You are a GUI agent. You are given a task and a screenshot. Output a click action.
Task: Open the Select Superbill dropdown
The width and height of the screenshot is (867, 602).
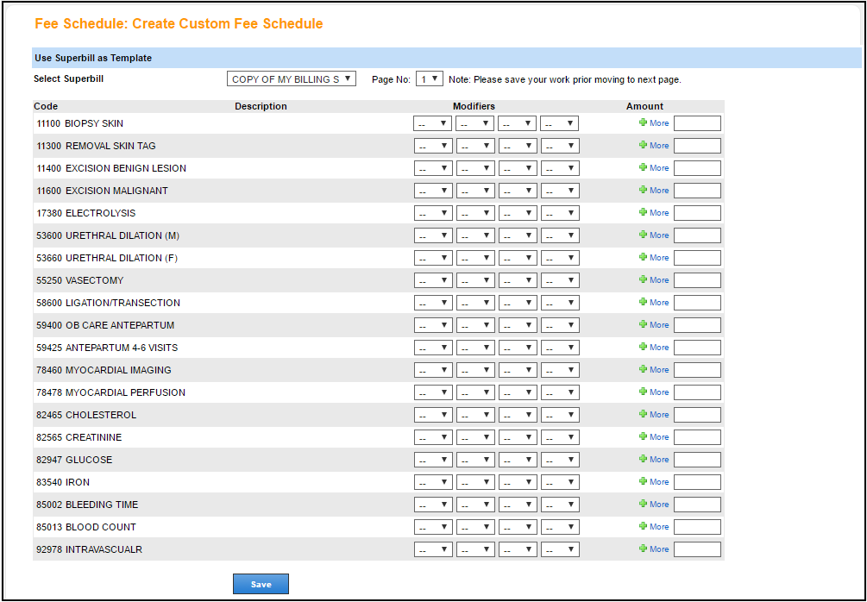[x=292, y=78]
